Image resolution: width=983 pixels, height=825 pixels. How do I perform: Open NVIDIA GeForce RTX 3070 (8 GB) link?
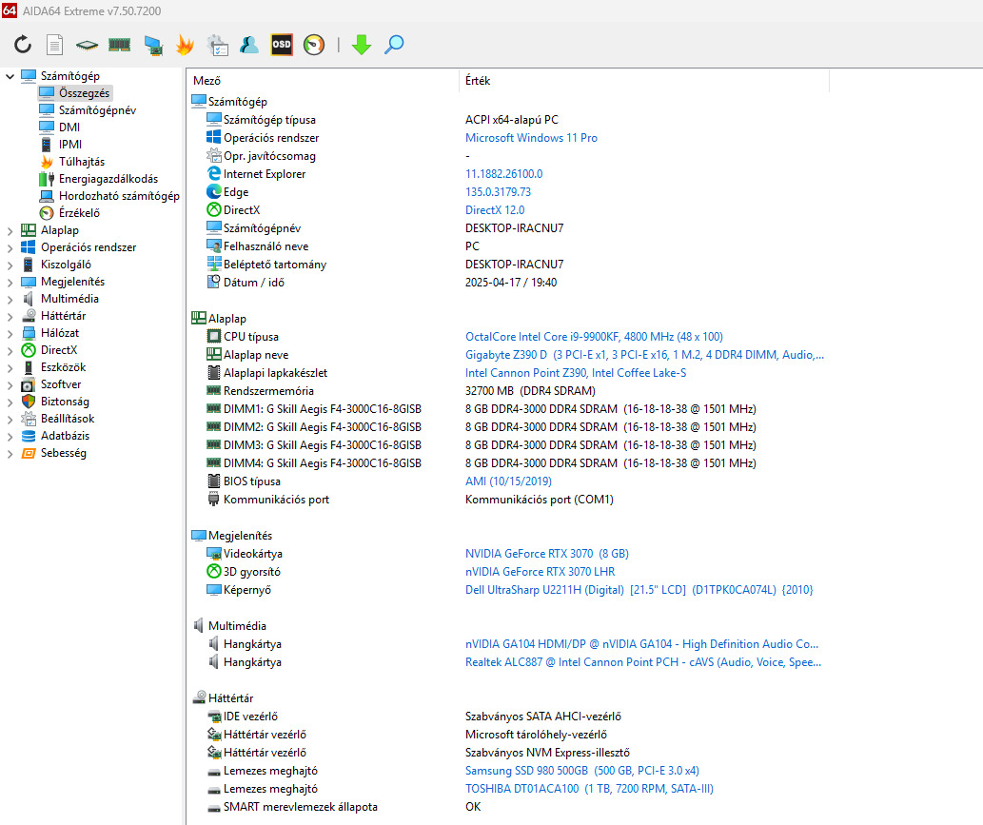coord(546,554)
